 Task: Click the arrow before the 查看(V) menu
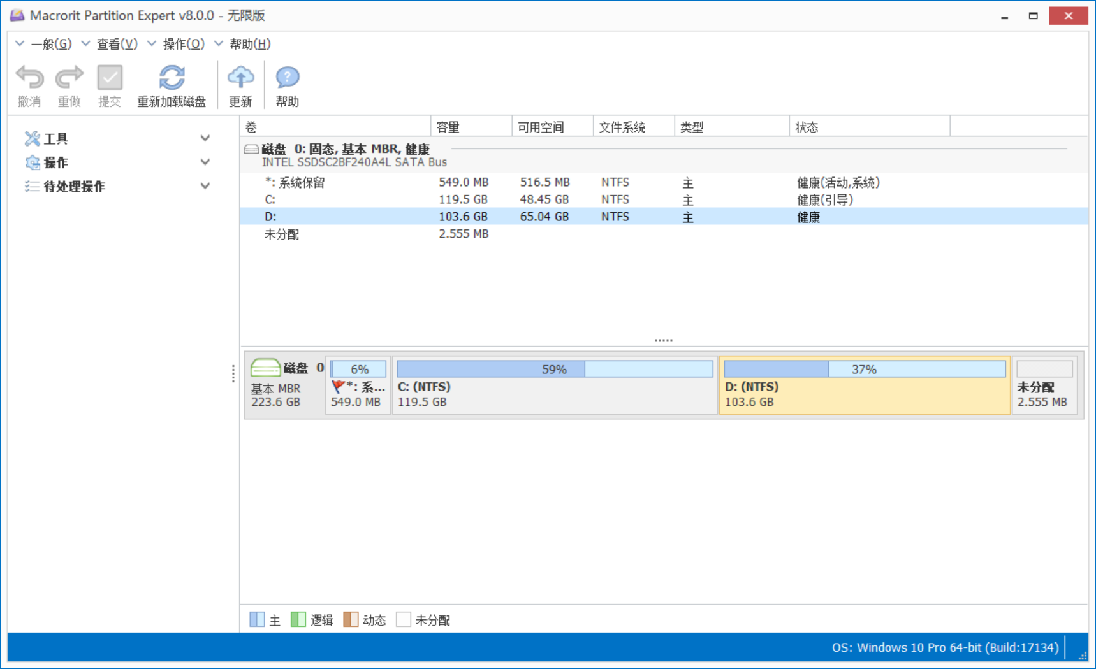[85, 43]
